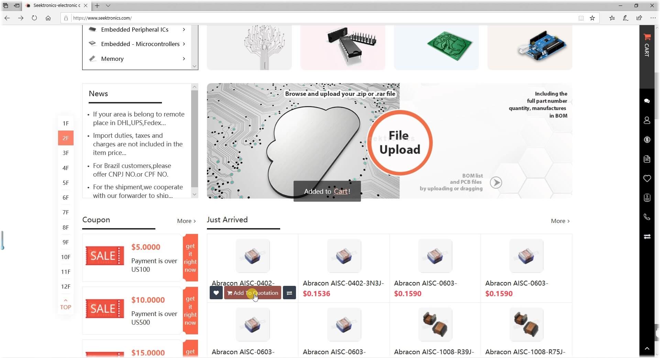Image resolution: width=660 pixels, height=358 pixels.
Task: Open the chat bubbles icon in sidebar
Action: pos(647,101)
